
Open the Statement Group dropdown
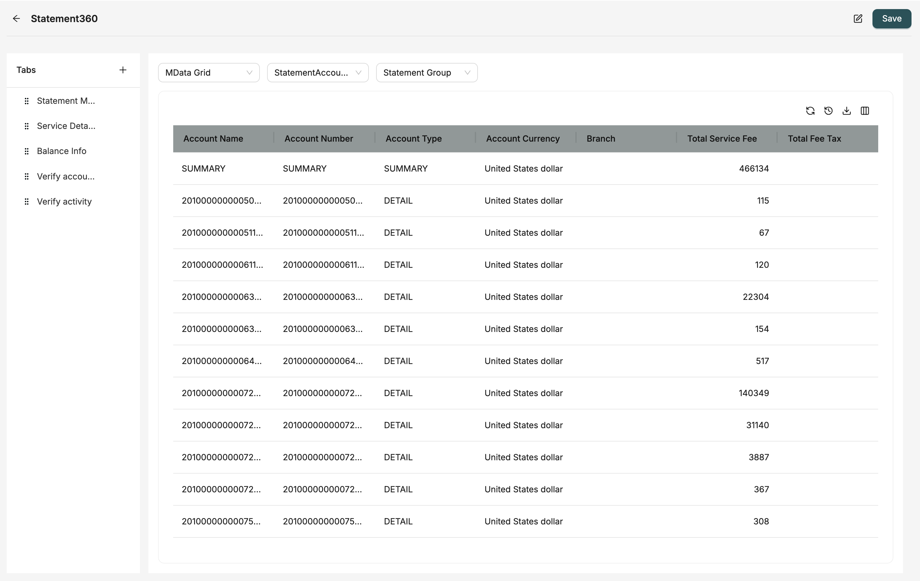click(x=426, y=73)
